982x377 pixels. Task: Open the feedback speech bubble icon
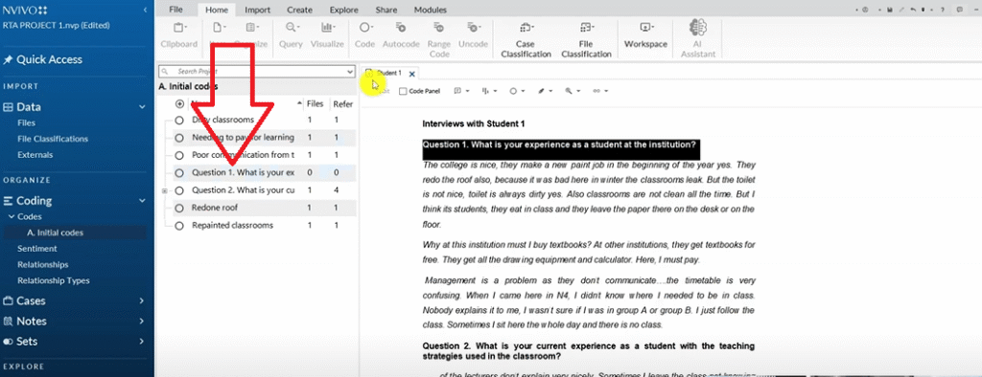click(x=959, y=10)
